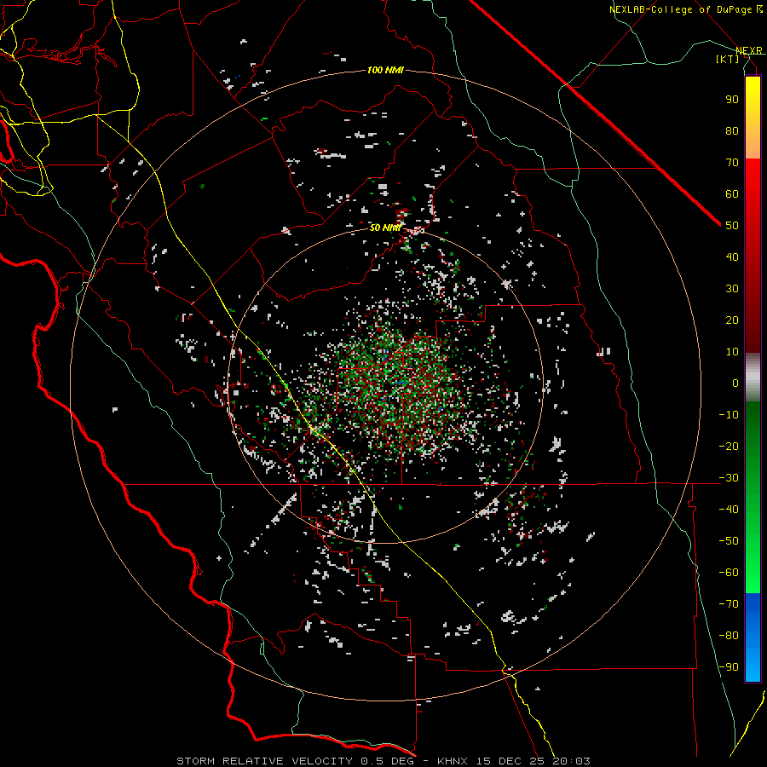Click the 10 label on velocity scale
The image size is (767, 767).
(732, 352)
